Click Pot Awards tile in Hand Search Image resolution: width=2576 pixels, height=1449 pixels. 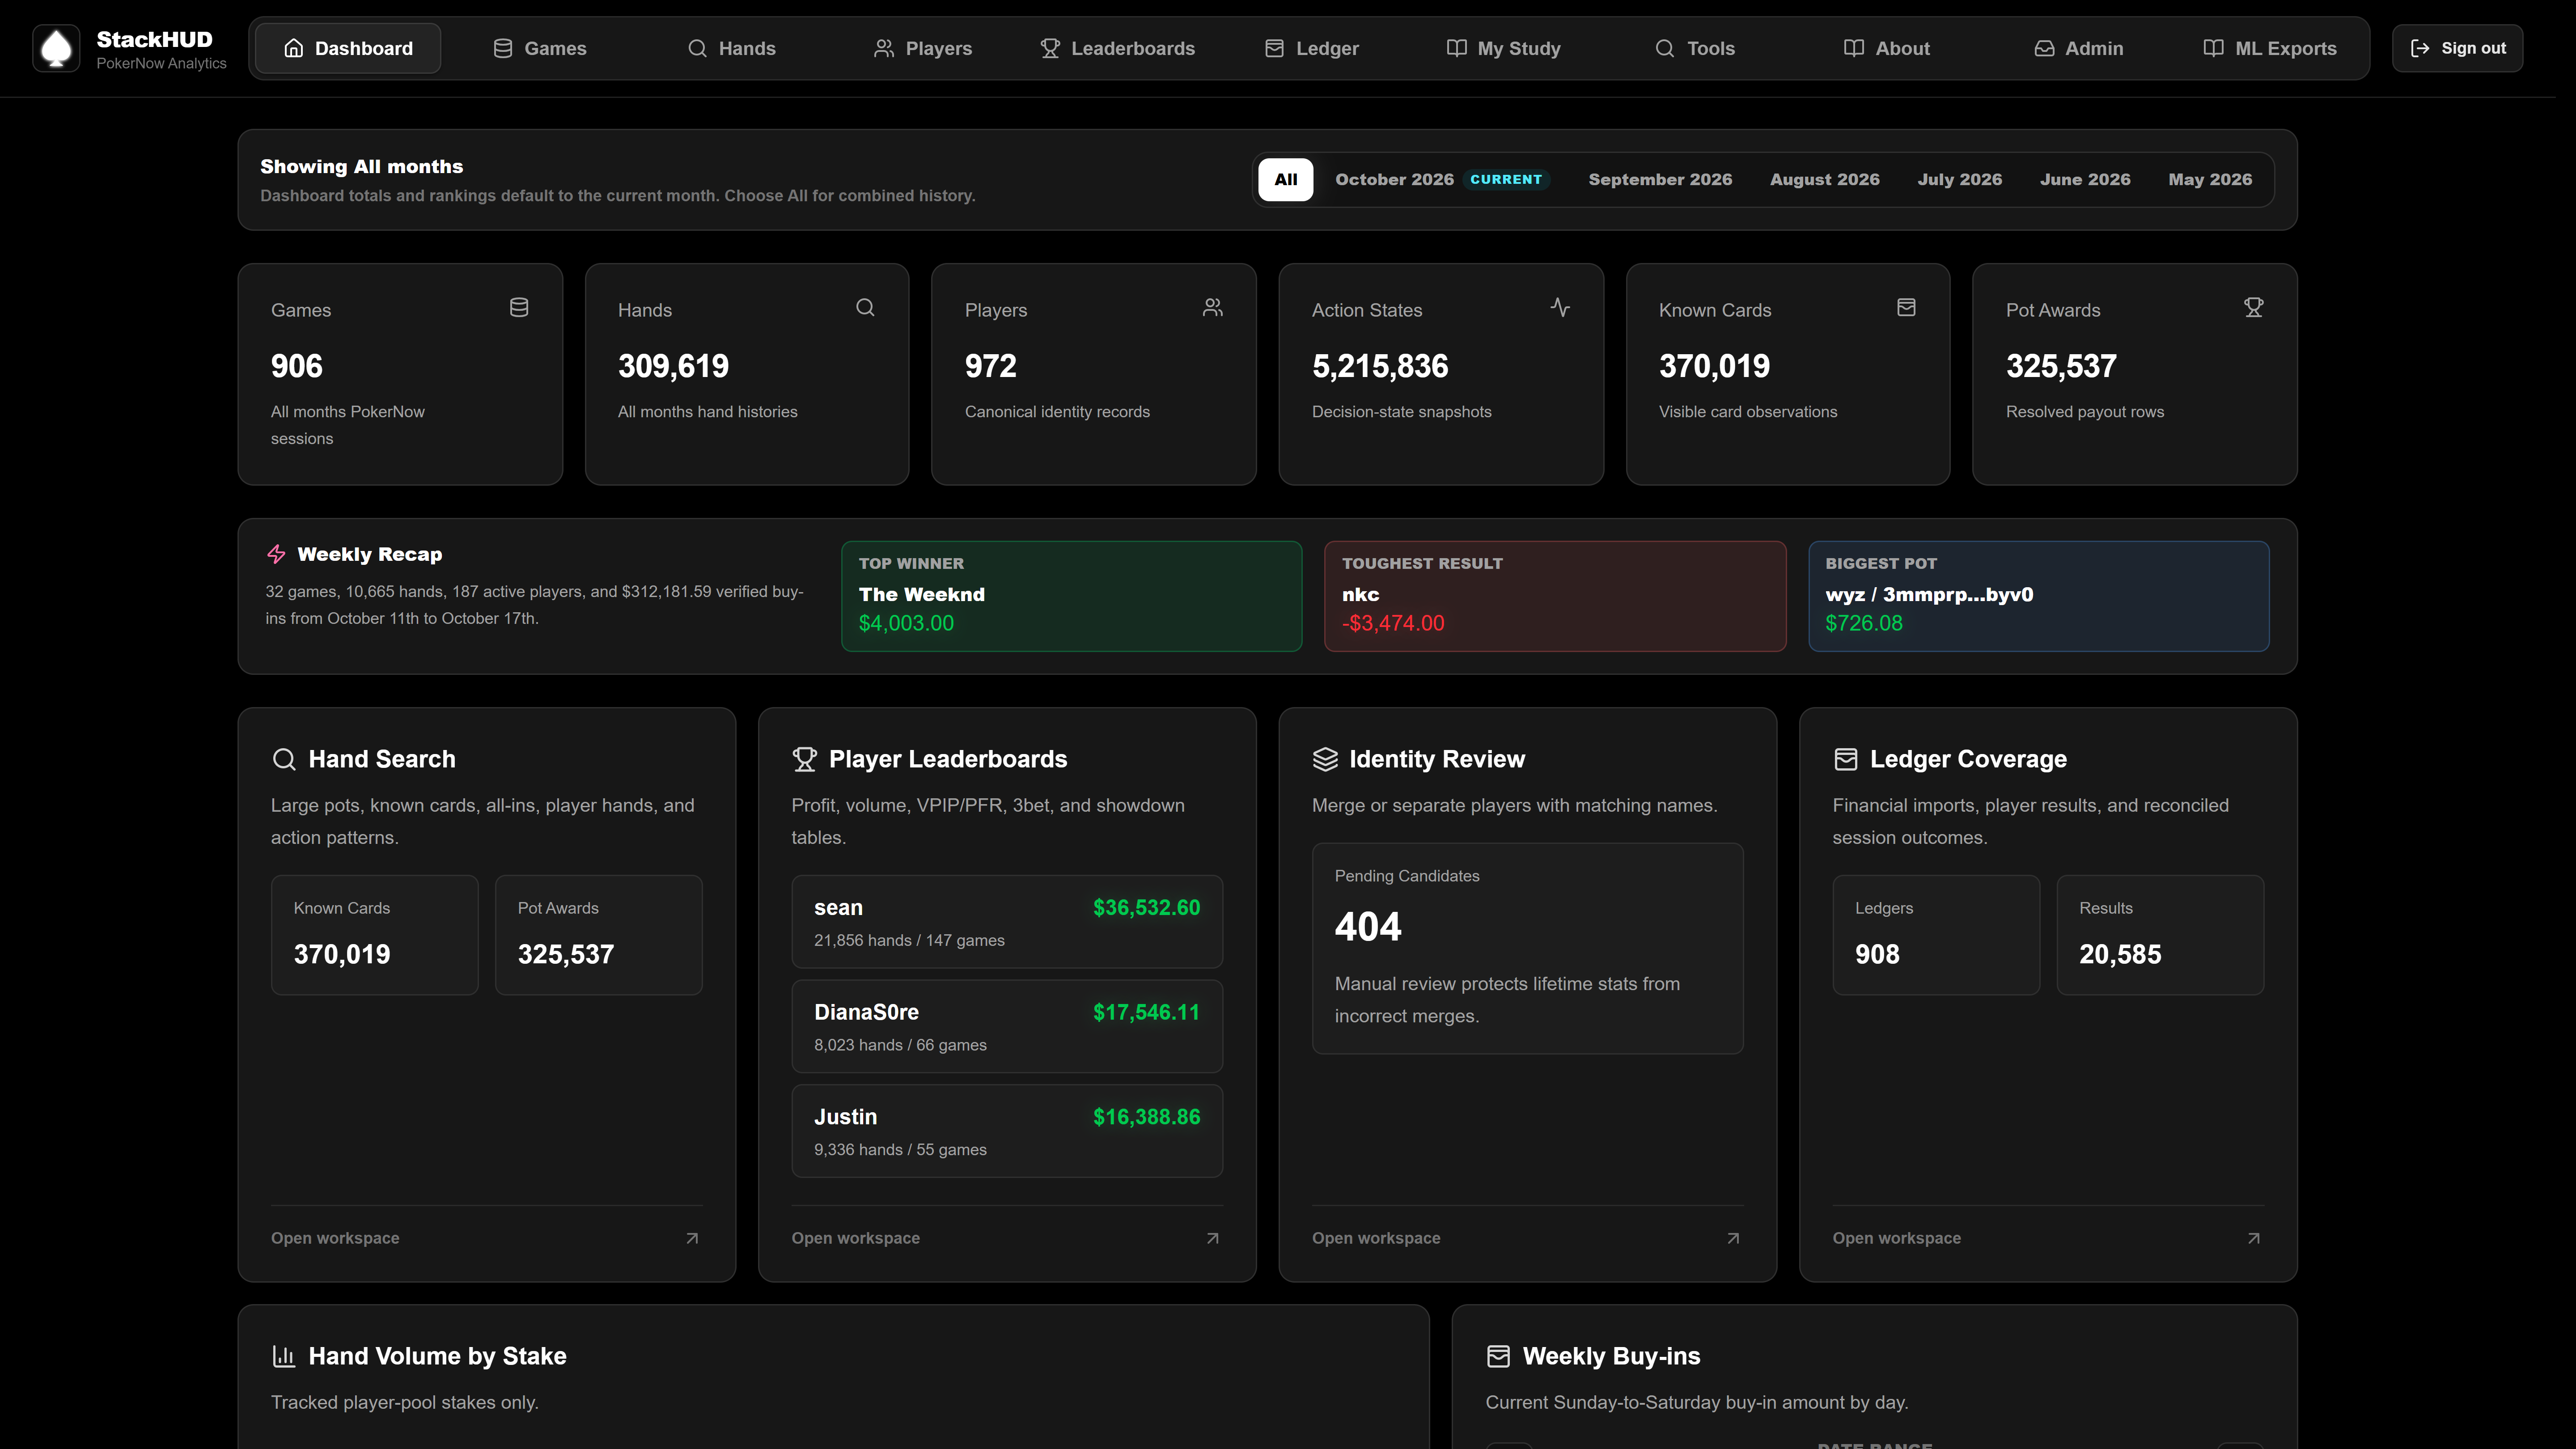pos(598,935)
